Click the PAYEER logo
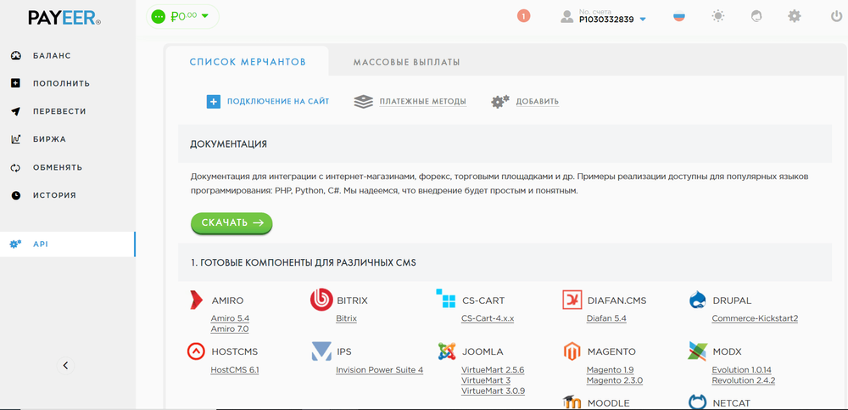Screen dimensions: 848x410 point(64,18)
